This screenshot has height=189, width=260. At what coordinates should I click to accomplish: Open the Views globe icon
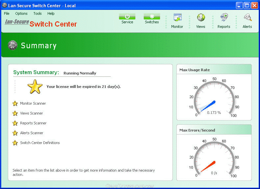coord(201,17)
